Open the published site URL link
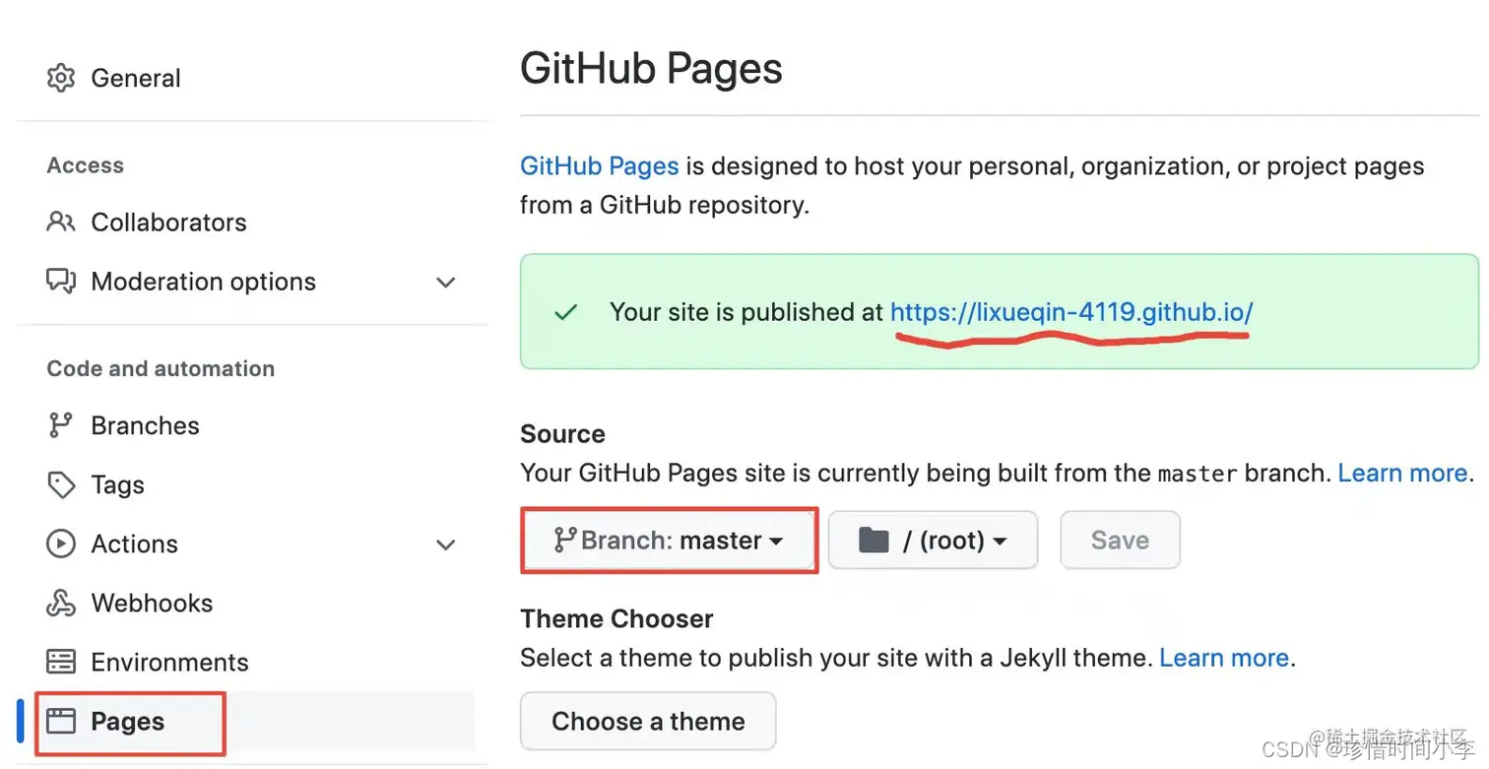The width and height of the screenshot is (1489, 769). tap(1071, 312)
